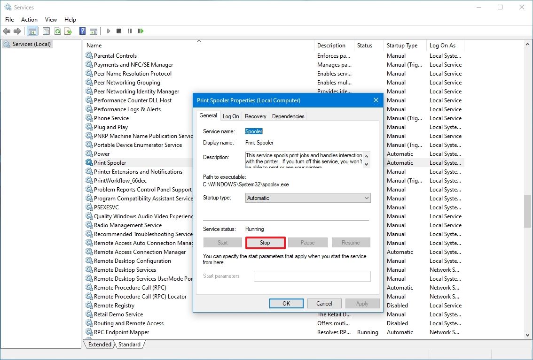Navigate back with the back arrow icon
533x360 pixels.
click(x=7, y=31)
